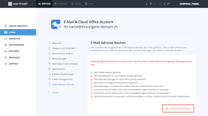Click the Passwort und Sicherheit person icon
The image size is (208, 116).
pos(49,48)
